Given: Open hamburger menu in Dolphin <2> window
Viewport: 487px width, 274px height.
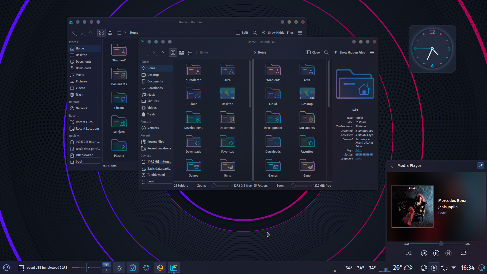Looking at the screenshot, I should click(372, 53).
